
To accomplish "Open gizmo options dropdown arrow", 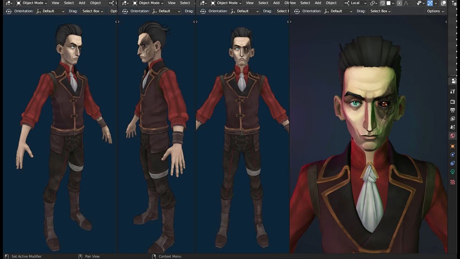I will 435,3.
